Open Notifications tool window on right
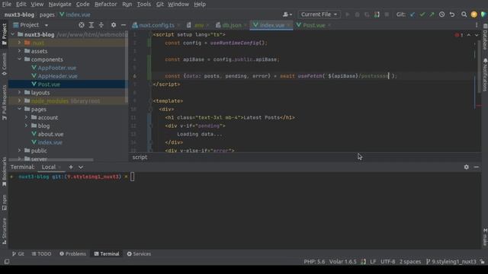 pyautogui.click(x=485, y=75)
